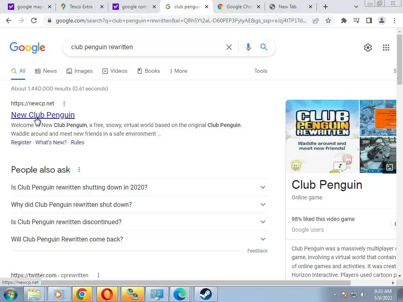This screenshot has height=302, width=403.
Task: Submit search with the magnifier icon
Action: pos(264,47)
